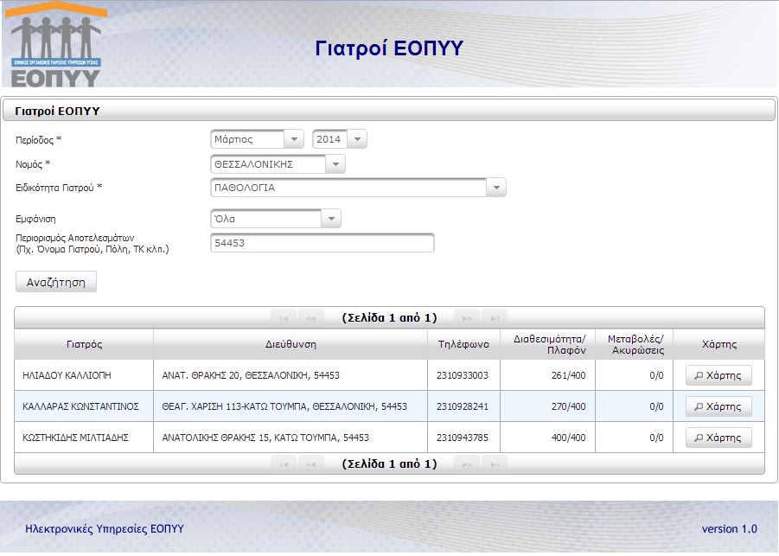Go to last page in bottom paginator
This screenshot has width=779, height=556.
click(x=494, y=464)
